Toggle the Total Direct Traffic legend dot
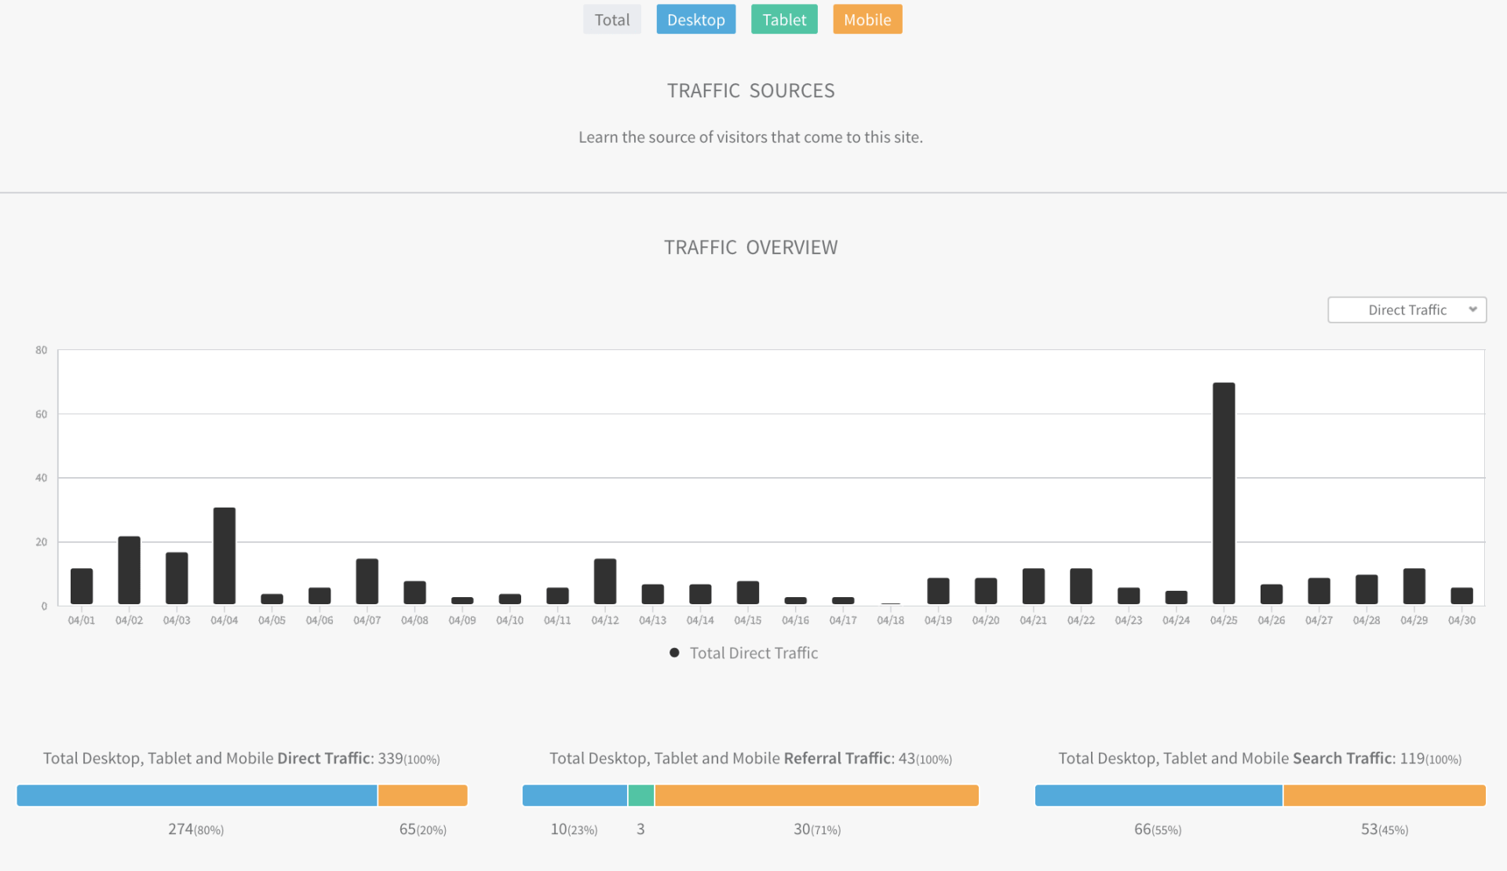Image resolution: width=1507 pixels, height=871 pixels. click(674, 653)
